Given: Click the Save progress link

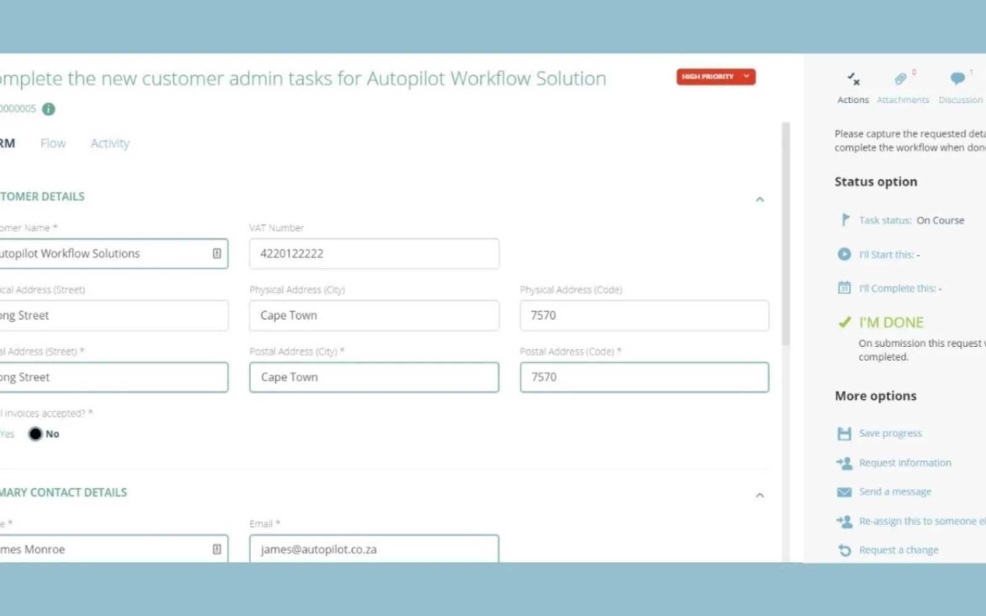Looking at the screenshot, I should 890,433.
